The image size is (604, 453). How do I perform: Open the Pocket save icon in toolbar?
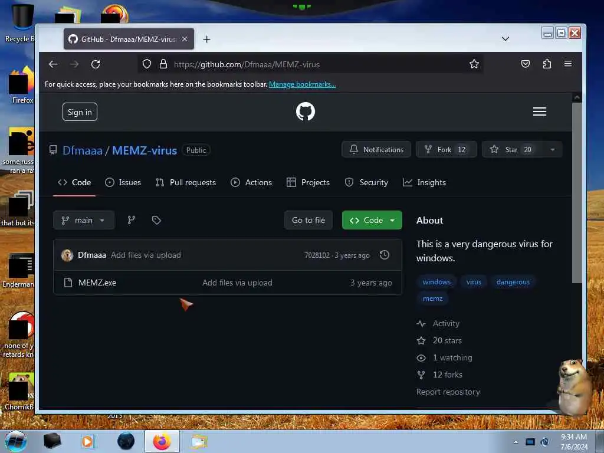coord(526,64)
